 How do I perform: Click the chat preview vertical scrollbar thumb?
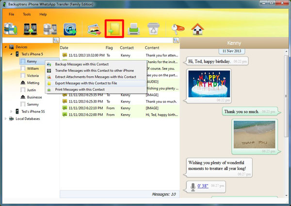287,96
